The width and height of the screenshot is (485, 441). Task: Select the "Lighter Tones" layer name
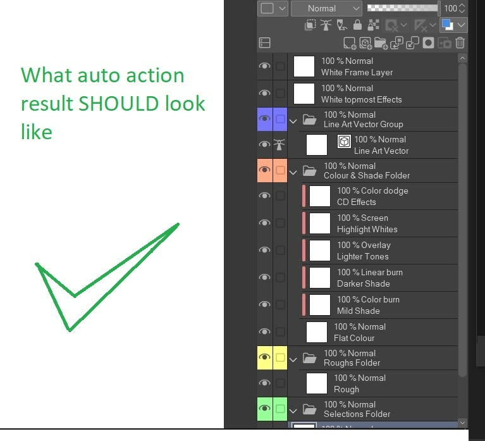[x=362, y=256]
